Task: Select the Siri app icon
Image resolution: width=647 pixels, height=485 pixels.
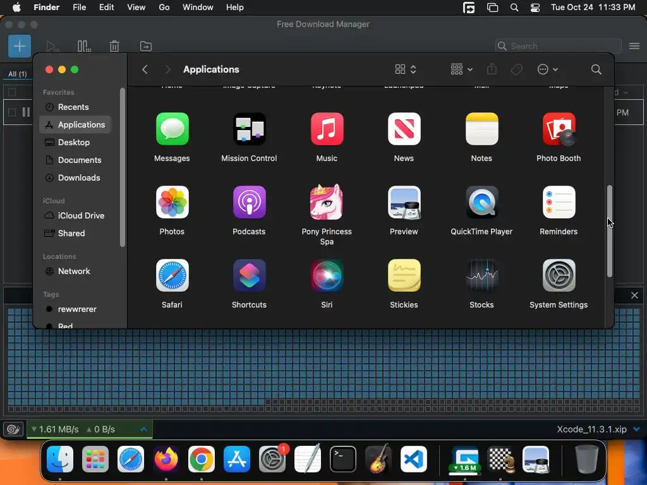Action: click(327, 275)
